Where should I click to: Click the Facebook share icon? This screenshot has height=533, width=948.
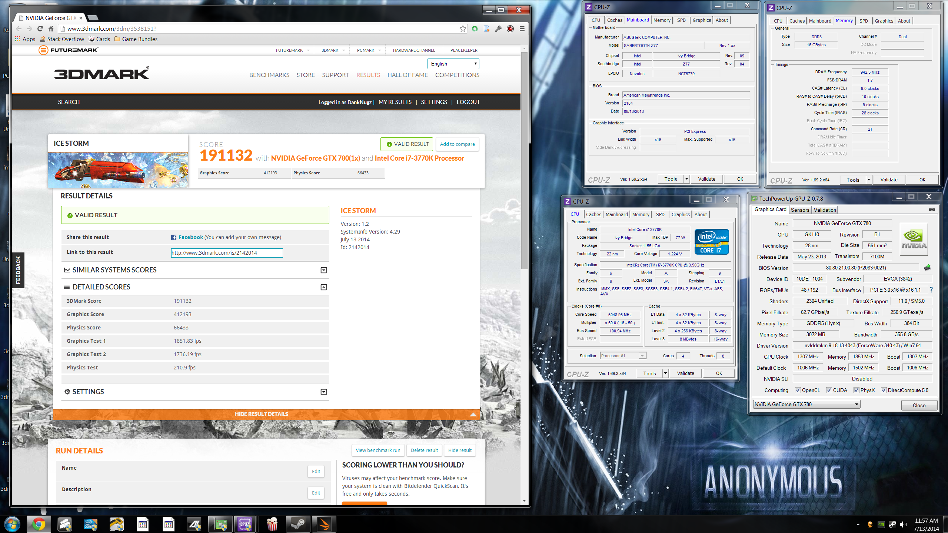point(173,237)
